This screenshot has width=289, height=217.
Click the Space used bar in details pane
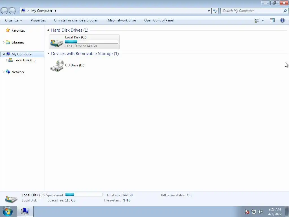(84, 194)
